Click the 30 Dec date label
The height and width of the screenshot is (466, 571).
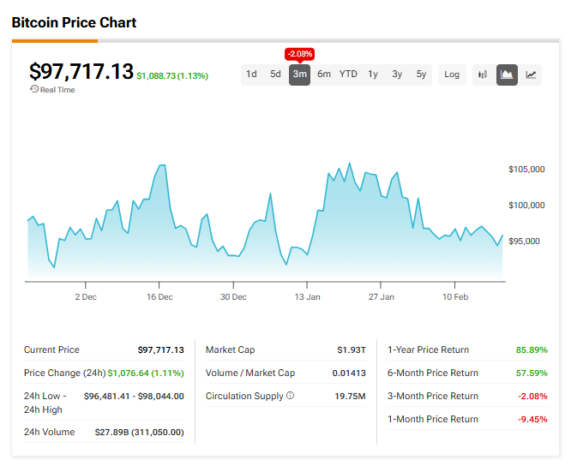pyautogui.click(x=233, y=297)
